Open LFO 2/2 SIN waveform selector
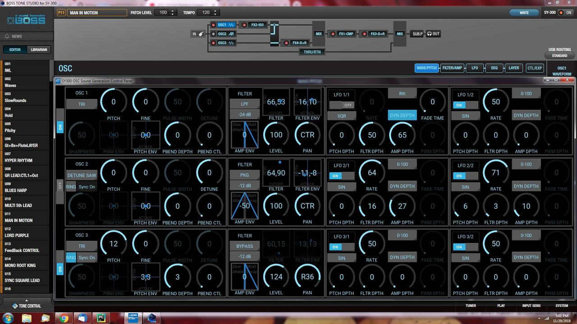Image resolution: width=577 pixels, height=324 pixels. pyautogui.click(x=466, y=187)
